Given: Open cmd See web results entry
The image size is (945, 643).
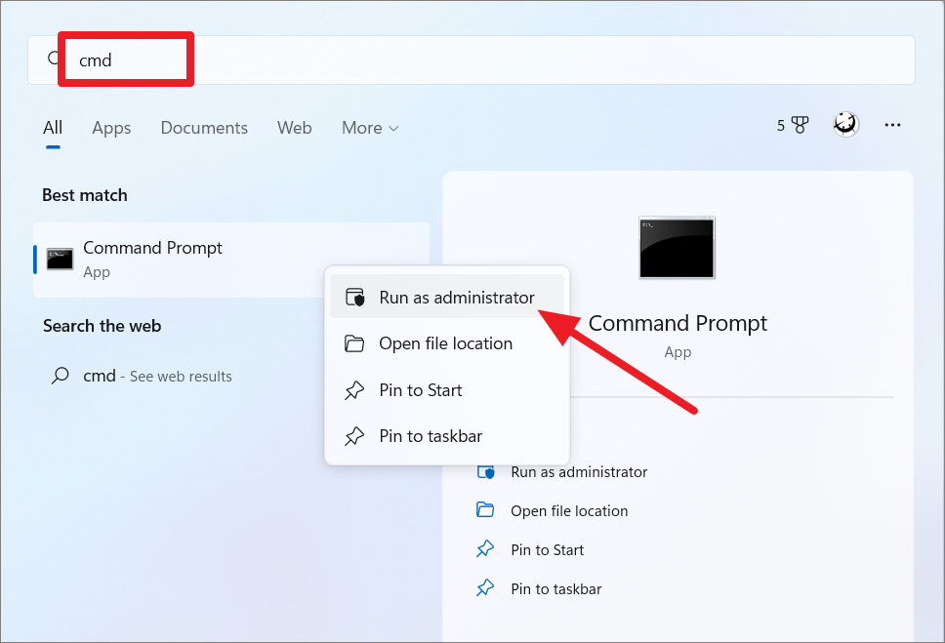Looking at the screenshot, I should click(x=157, y=376).
